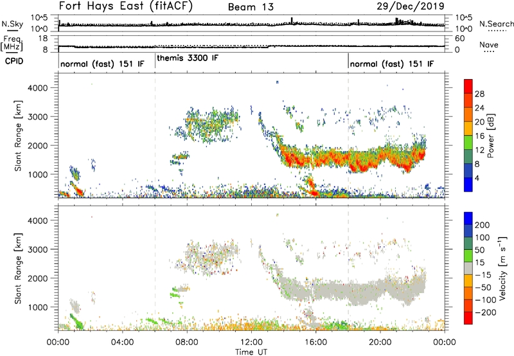Image resolution: width=514 pixels, height=356 pixels.
Task: Click the '18' tick on the frequency axis
Action: [43, 39]
